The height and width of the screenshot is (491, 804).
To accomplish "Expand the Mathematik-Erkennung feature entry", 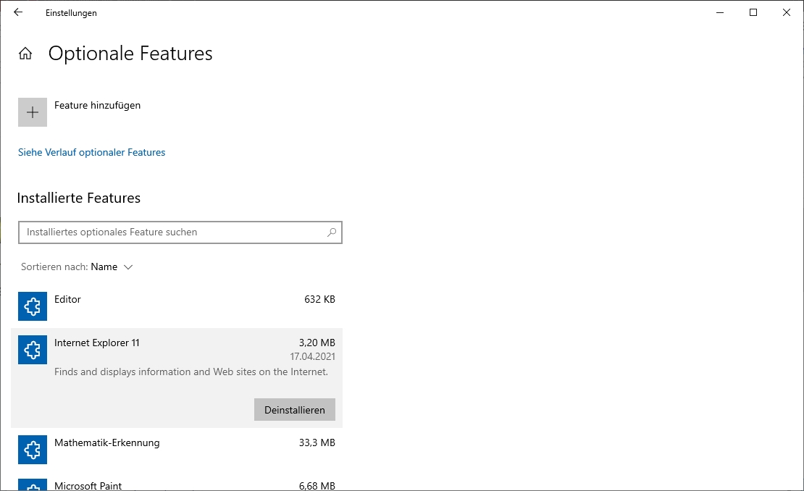I will 181,443.
